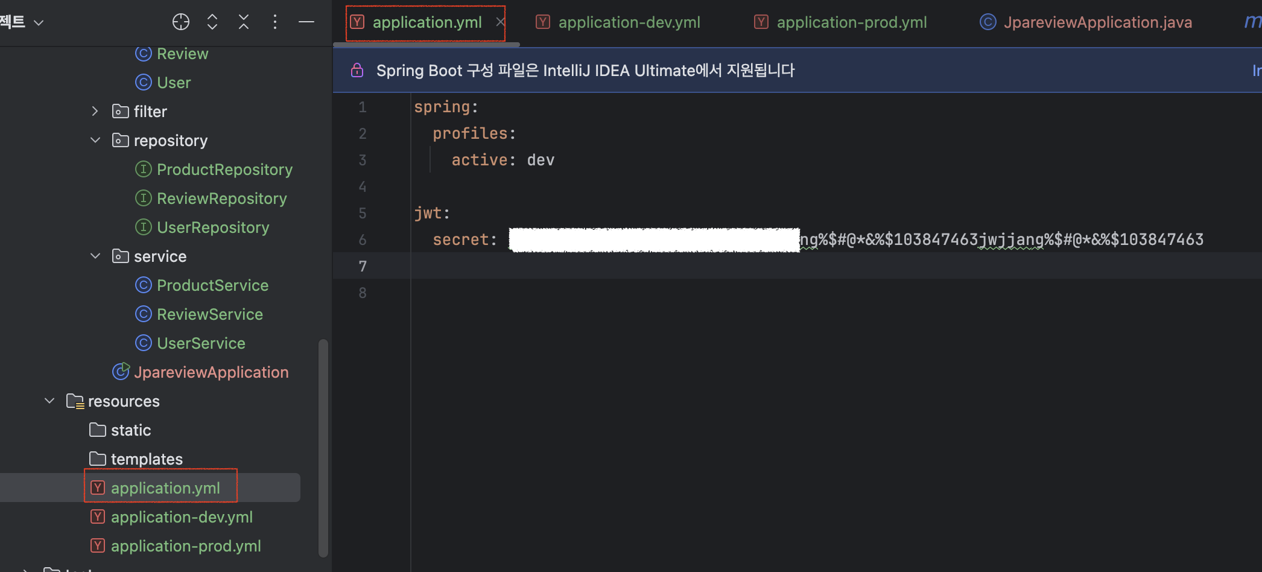Viewport: 1262px width, 572px height.
Task: Open project panel options (three dots)
Action: (275, 22)
